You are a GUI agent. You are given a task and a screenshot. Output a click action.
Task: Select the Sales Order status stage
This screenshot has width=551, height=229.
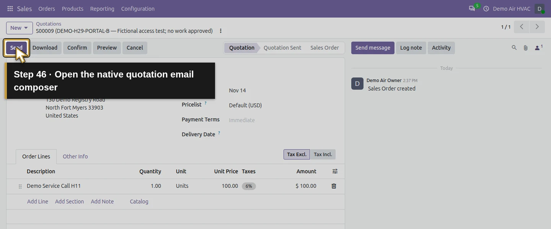(x=324, y=48)
